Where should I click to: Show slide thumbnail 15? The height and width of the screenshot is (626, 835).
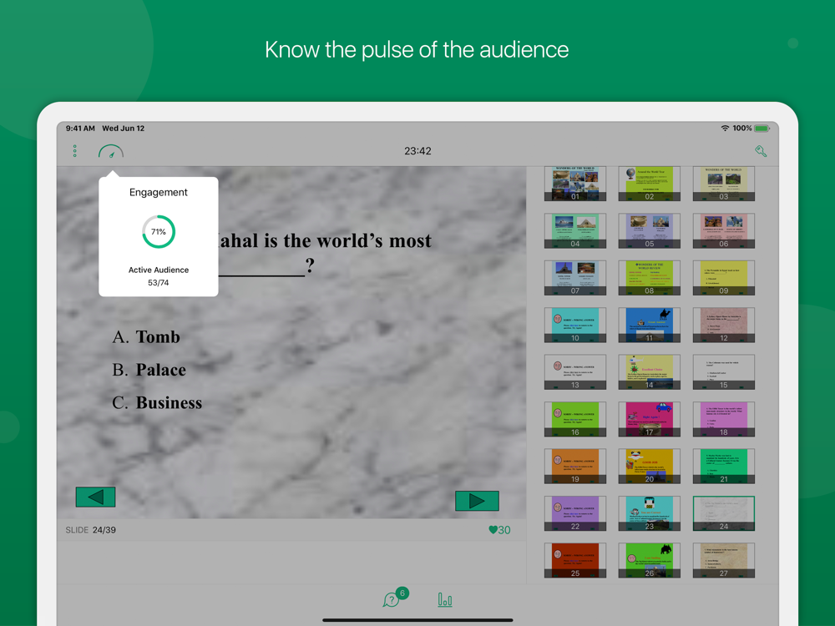(724, 372)
